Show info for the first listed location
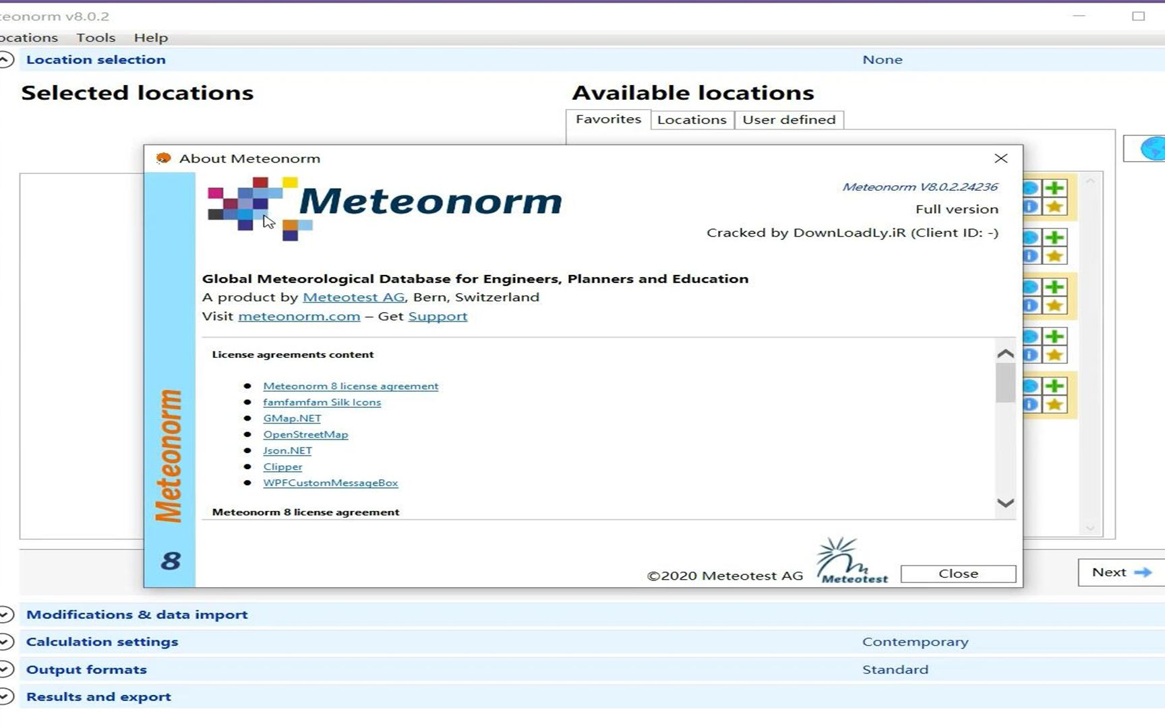 (1032, 207)
